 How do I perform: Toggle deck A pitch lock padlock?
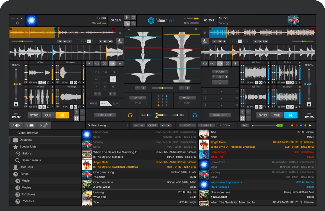click(16, 104)
